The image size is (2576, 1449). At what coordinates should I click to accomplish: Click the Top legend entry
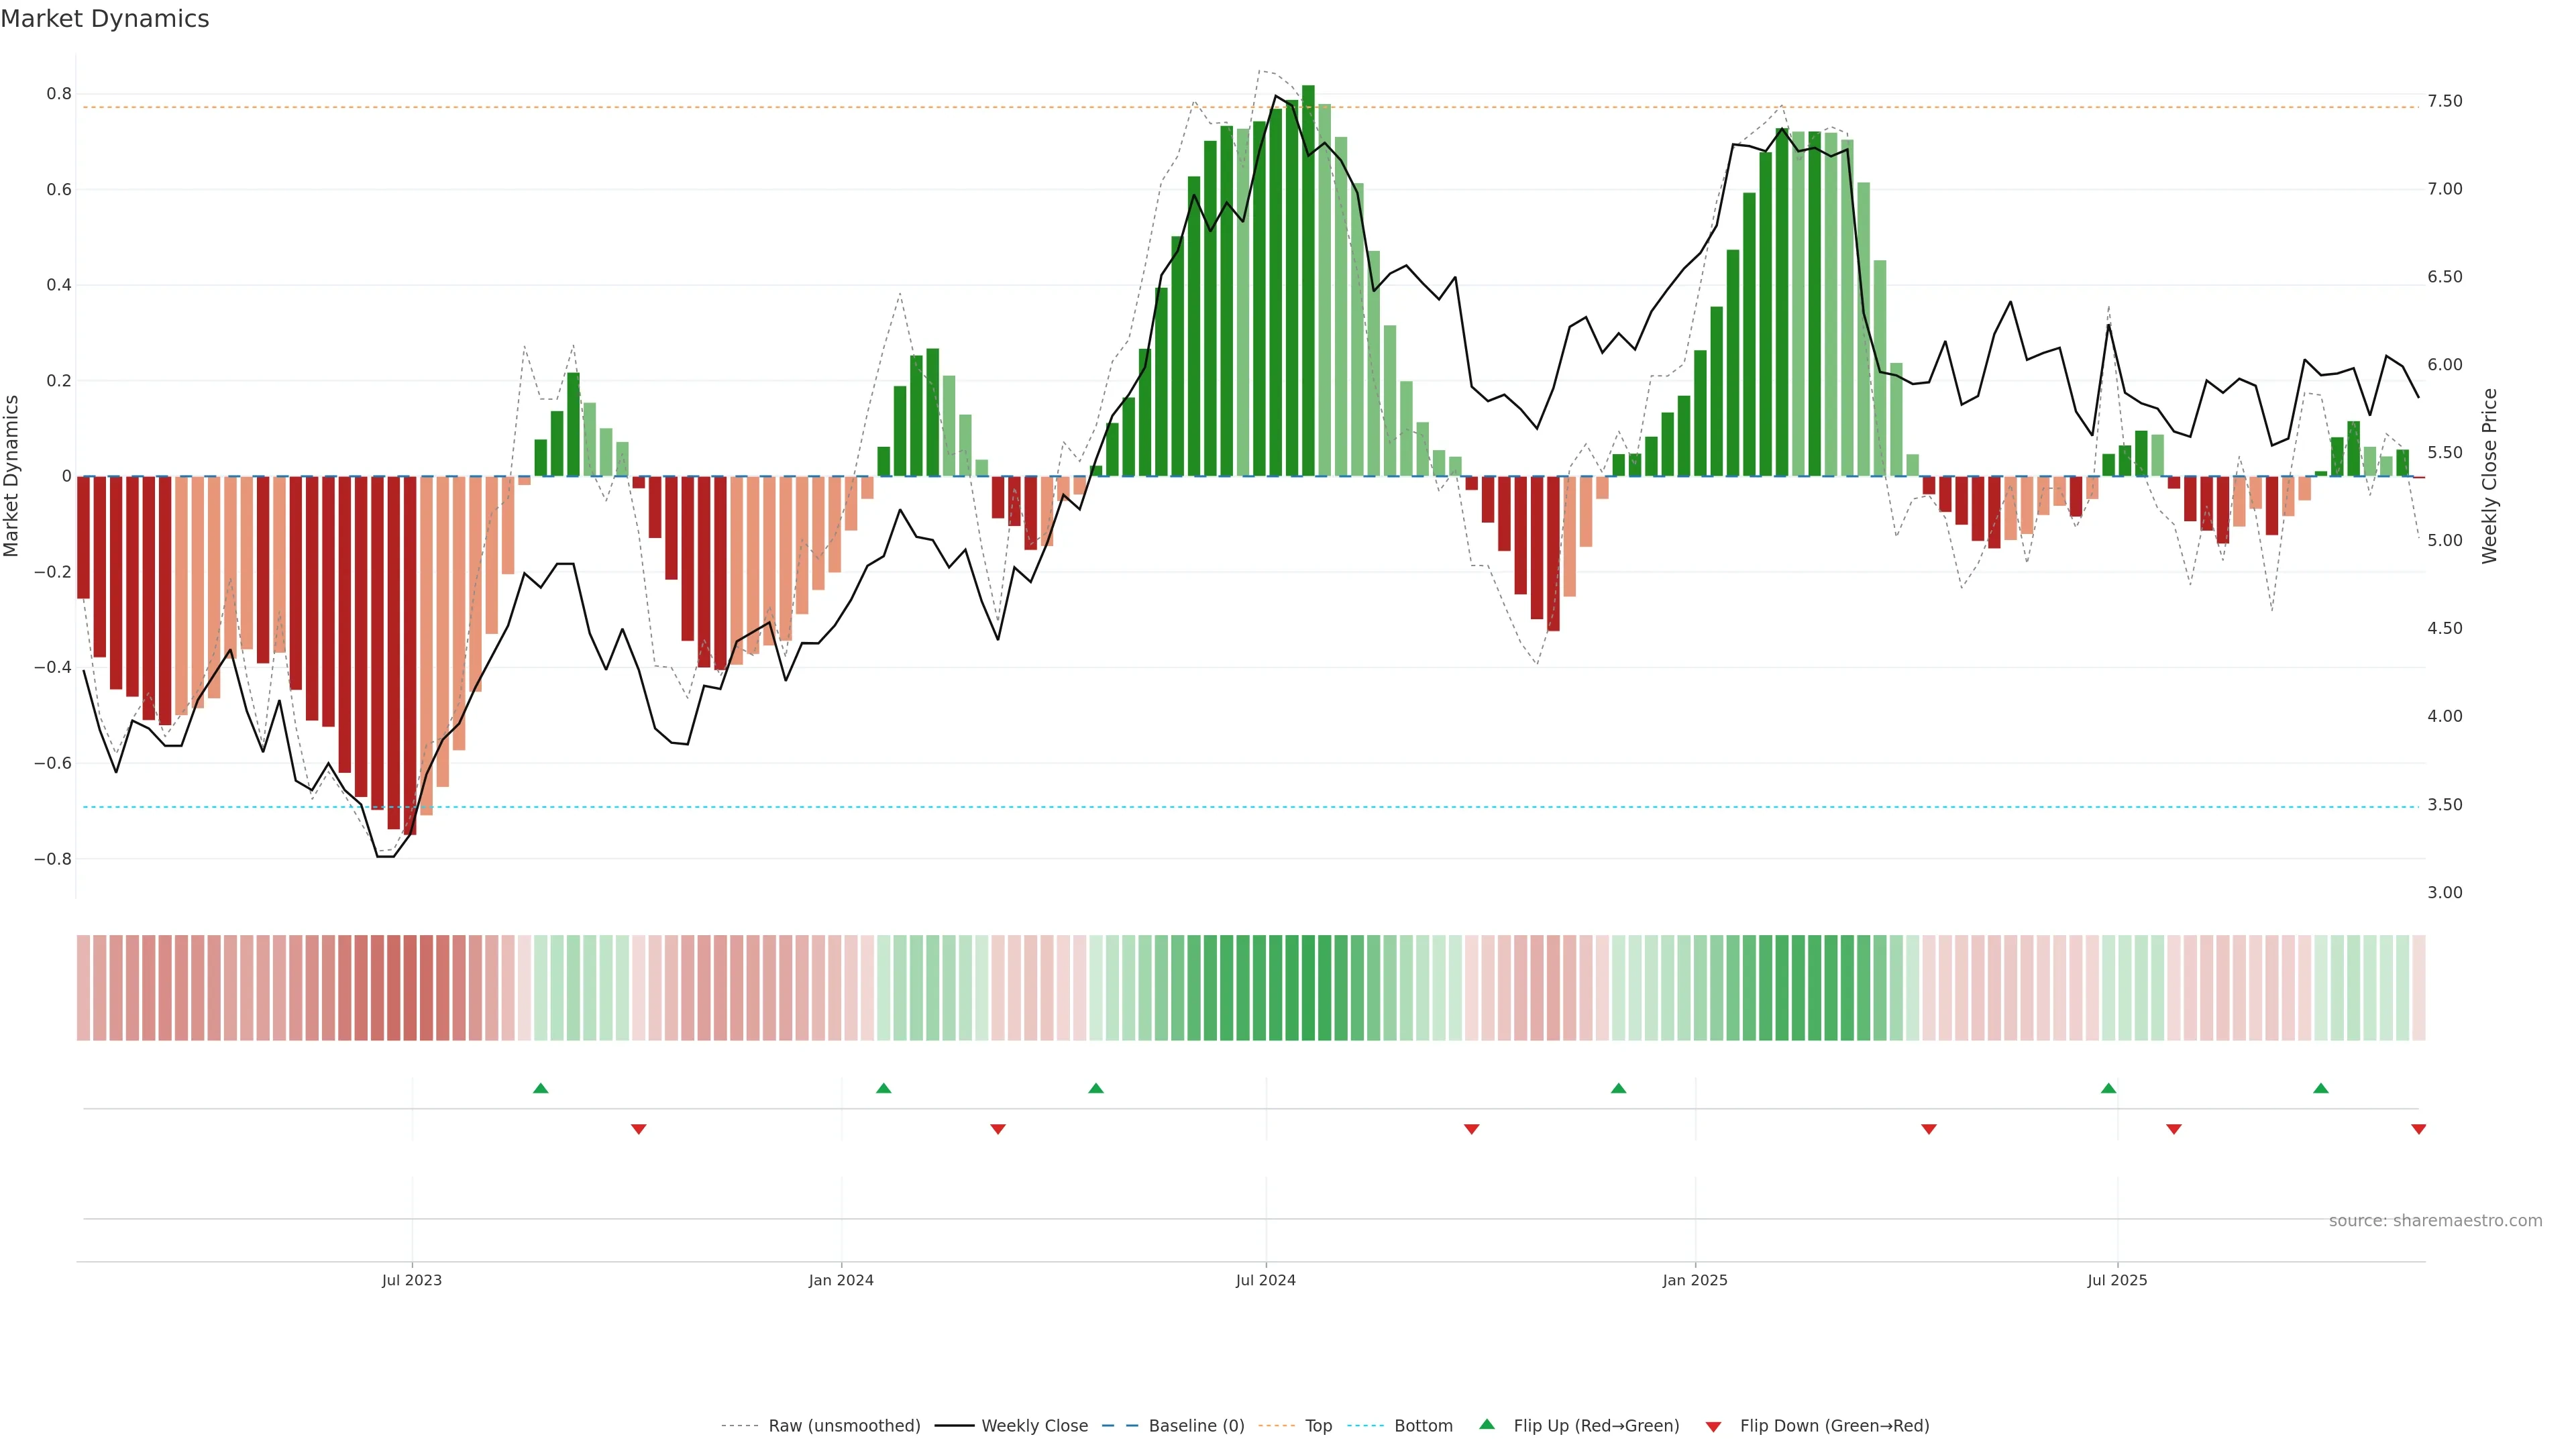(1318, 1426)
